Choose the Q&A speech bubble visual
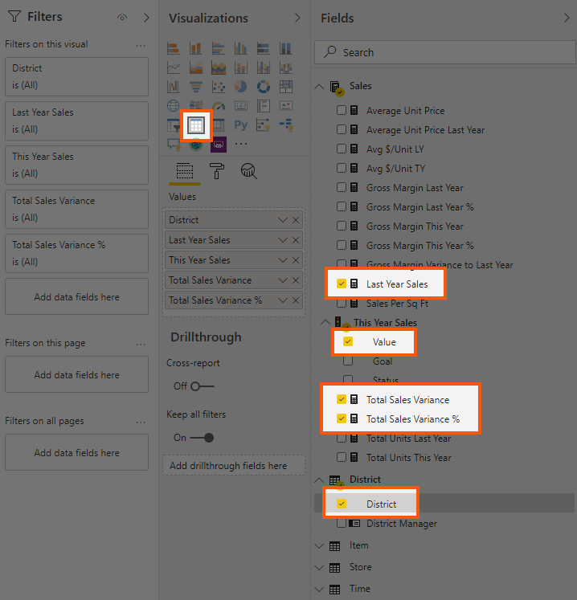The image size is (577, 600). tap(174, 145)
